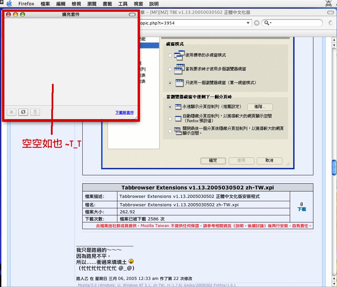Click scrollbar down arrow at window bottom
337x287 pixels.
[334, 284]
